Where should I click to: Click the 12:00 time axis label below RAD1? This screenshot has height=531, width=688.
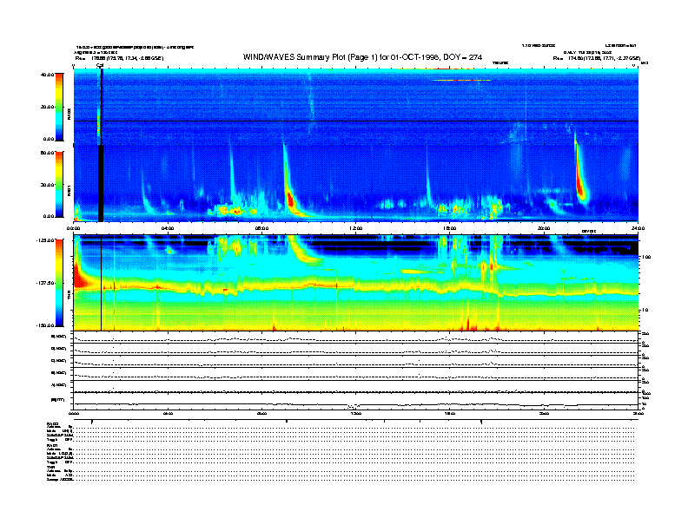click(x=355, y=228)
